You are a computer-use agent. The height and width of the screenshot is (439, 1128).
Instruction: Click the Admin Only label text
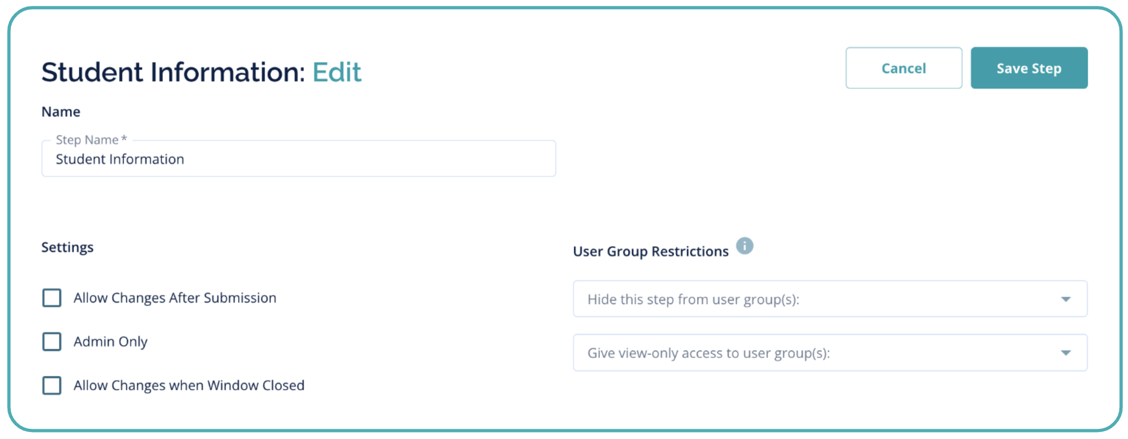(x=110, y=341)
